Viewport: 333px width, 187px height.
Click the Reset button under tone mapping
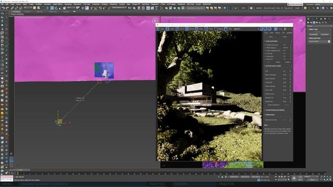(278, 62)
